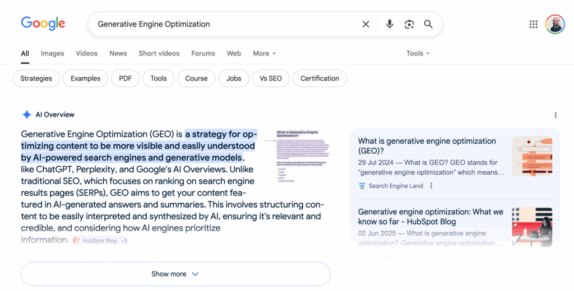Select the All tab
Viewport: 574px width, 291px height.
click(25, 53)
